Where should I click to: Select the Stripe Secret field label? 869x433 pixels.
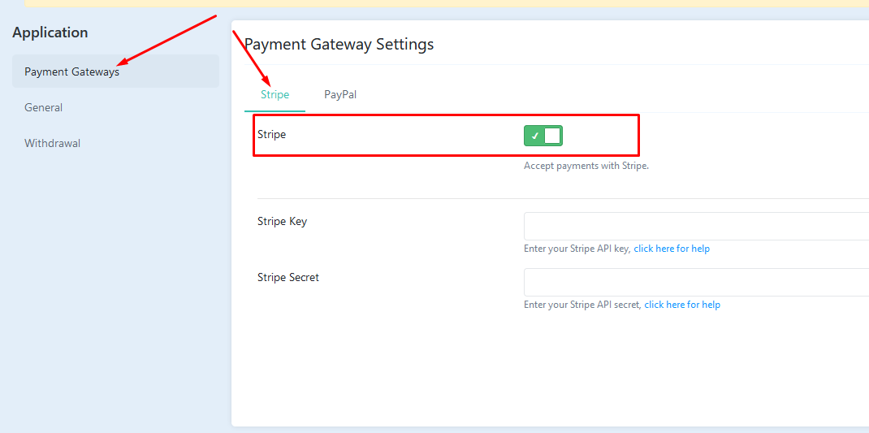tap(288, 277)
